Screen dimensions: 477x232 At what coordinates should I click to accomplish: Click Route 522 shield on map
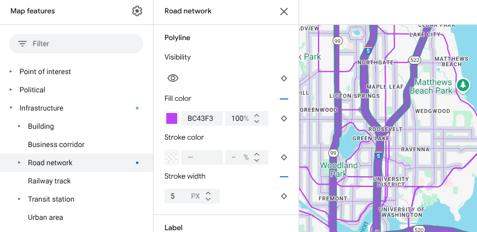click(x=414, y=60)
